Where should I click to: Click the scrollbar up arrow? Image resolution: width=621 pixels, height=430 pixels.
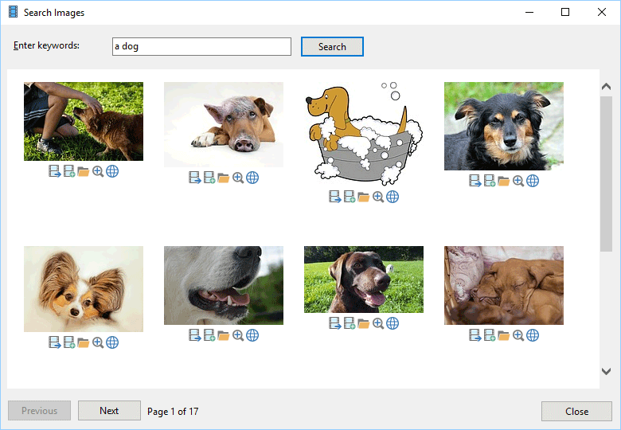coord(607,86)
